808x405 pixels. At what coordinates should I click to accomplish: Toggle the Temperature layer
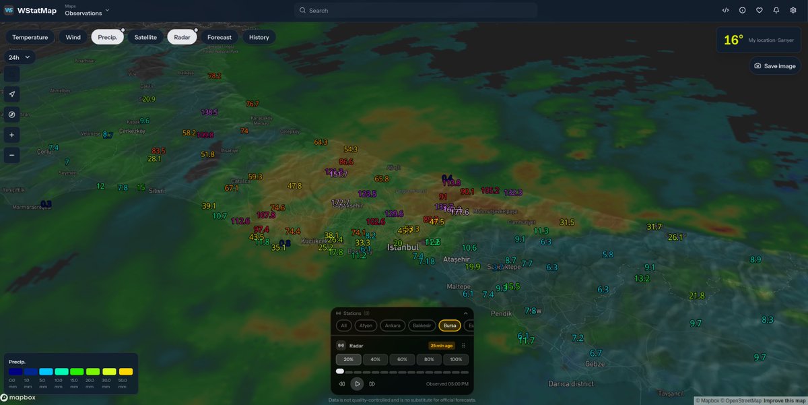pos(30,37)
